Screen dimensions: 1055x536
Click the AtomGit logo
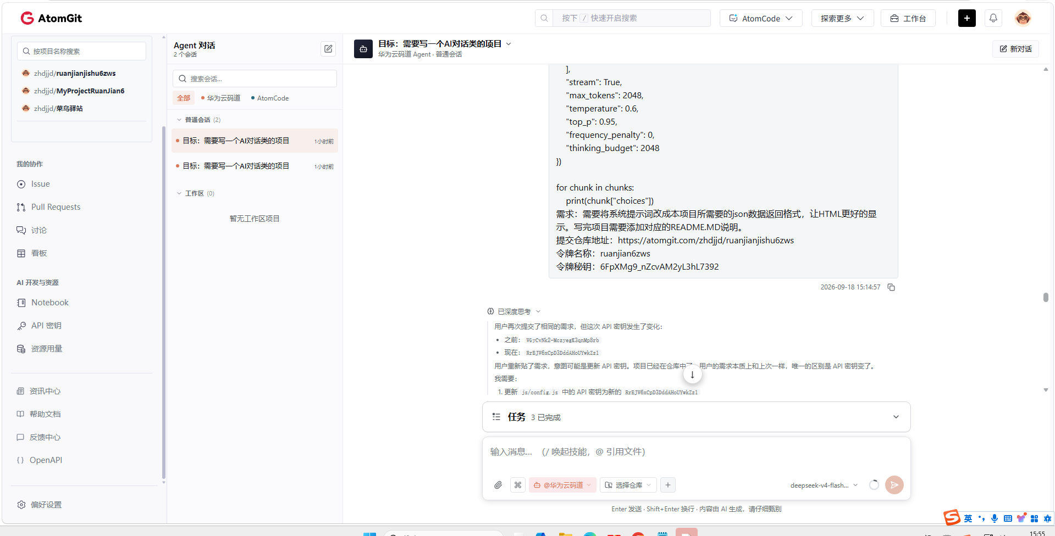click(51, 18)
